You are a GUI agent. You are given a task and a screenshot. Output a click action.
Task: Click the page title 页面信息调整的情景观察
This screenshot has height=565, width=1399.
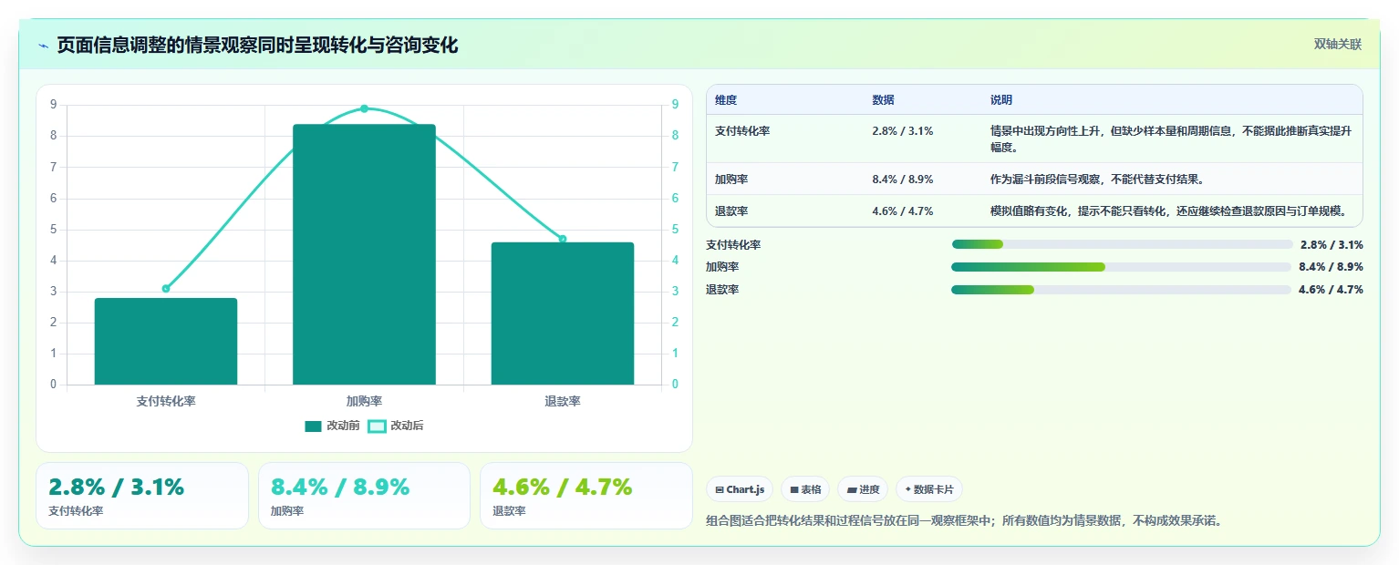(x=257, y=46)
